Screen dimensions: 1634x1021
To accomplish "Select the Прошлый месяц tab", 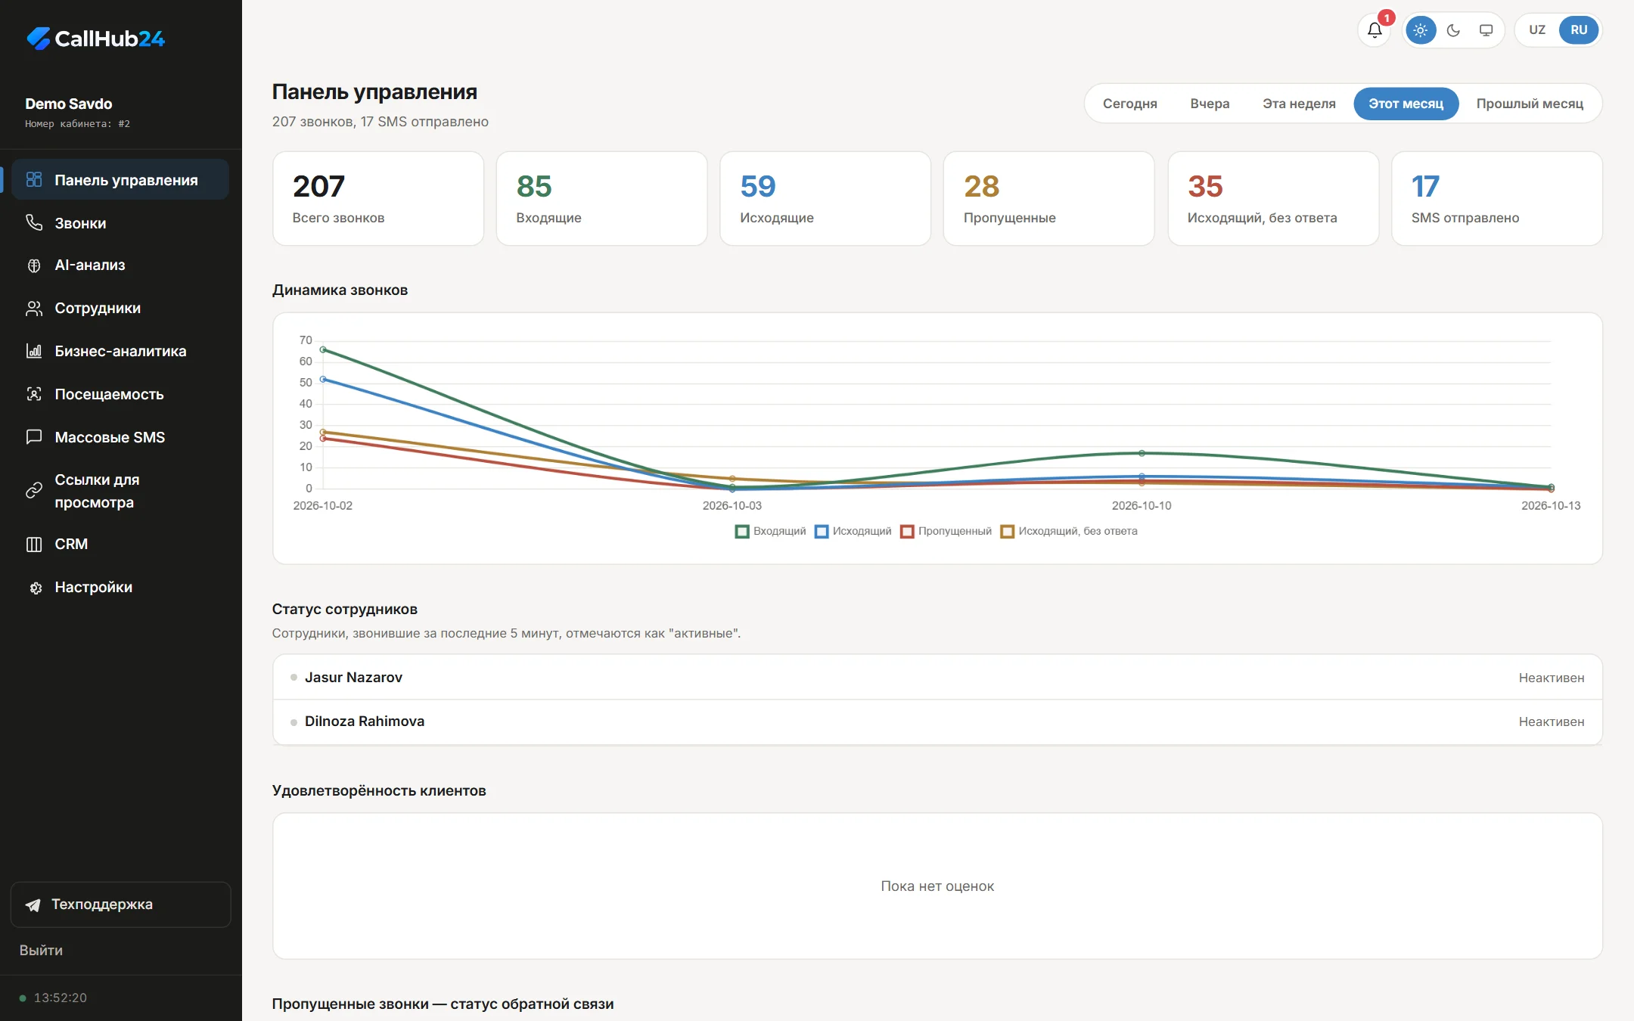I will point(1530,104).
